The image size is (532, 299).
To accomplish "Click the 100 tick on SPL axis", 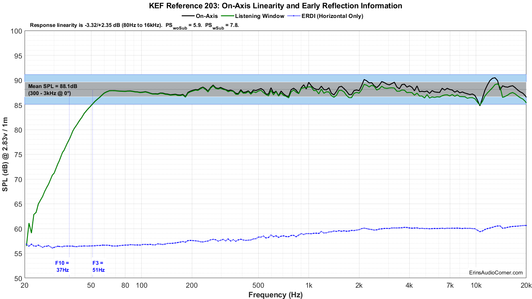I will tap(17, 31).
